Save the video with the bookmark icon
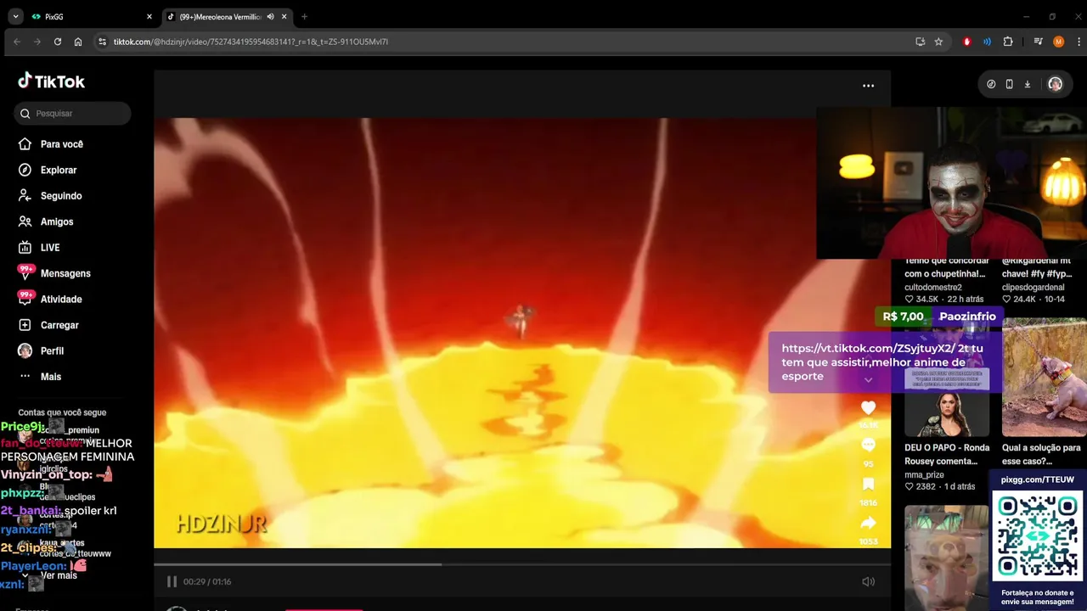Image resolution: width=1087 pixels, height=611 pixels. [x=868, y=484]
